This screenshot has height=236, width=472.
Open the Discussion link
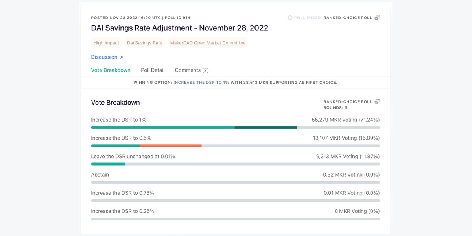[x=104, y=57]
